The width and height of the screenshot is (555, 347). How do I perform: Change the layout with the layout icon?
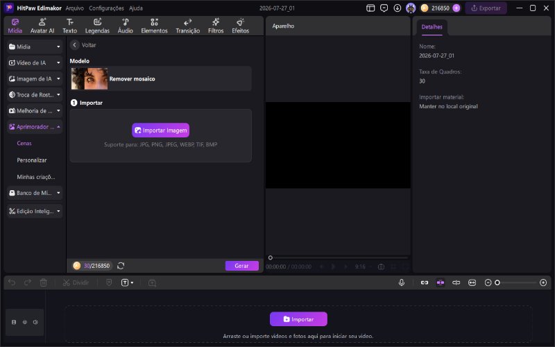370,8
